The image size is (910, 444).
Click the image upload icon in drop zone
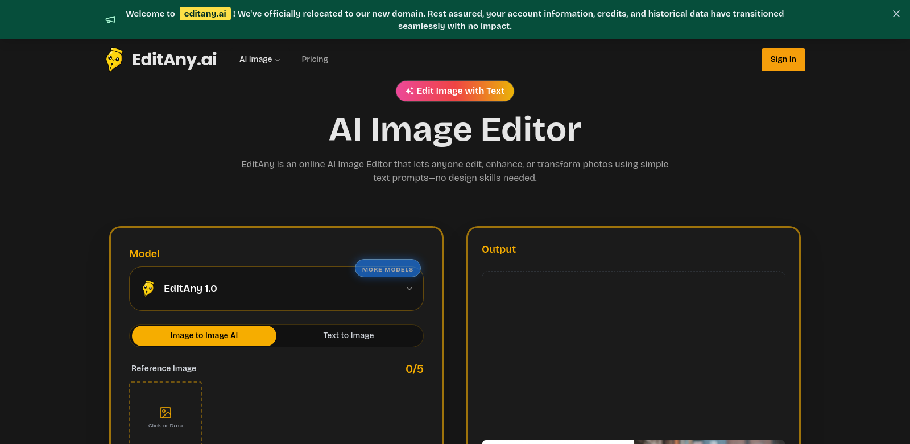pyautogui.click(x=166, y=413)
